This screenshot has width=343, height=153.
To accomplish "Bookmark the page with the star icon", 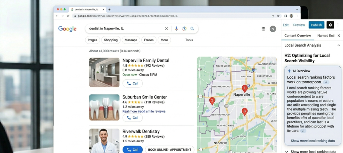I will (x=278, y=16).
